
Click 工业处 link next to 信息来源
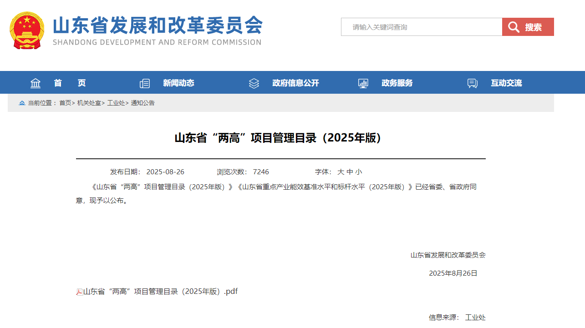(475, 318)
